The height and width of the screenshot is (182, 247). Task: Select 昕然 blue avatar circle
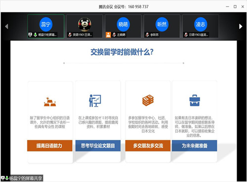click(162, 24)
